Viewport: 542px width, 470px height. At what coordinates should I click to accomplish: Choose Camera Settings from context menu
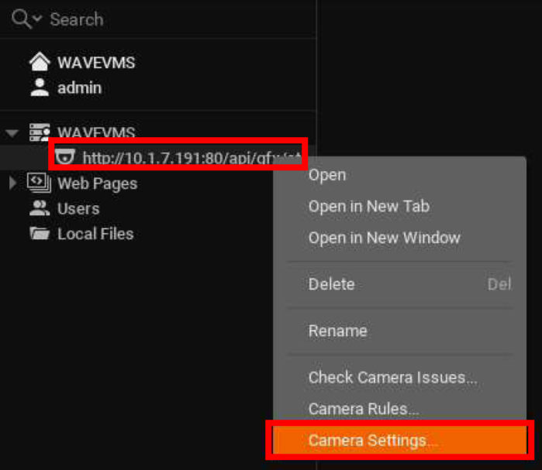click(372, 441)
